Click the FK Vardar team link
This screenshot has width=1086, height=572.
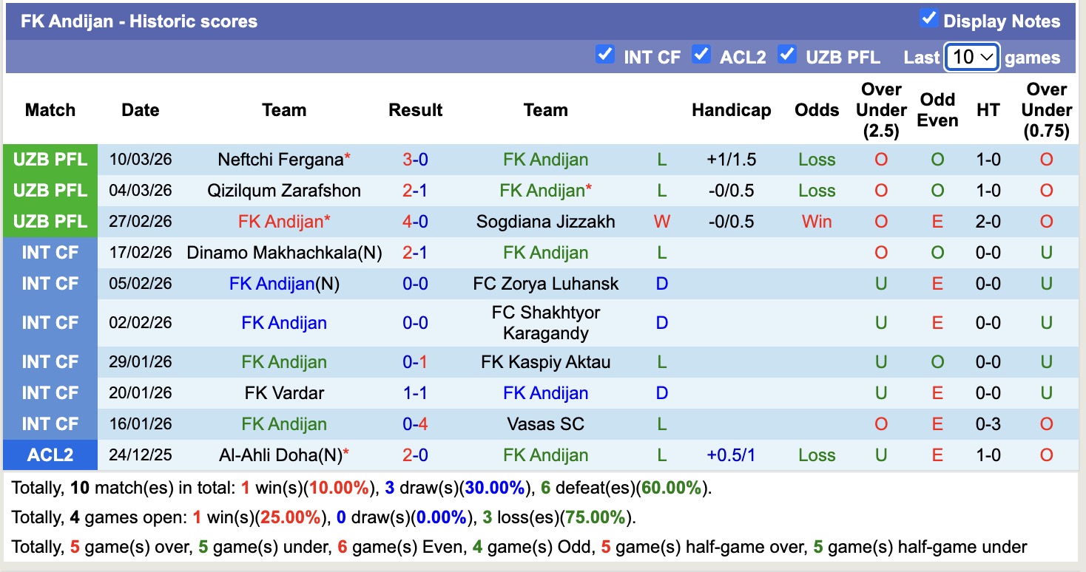pos(284,393)
